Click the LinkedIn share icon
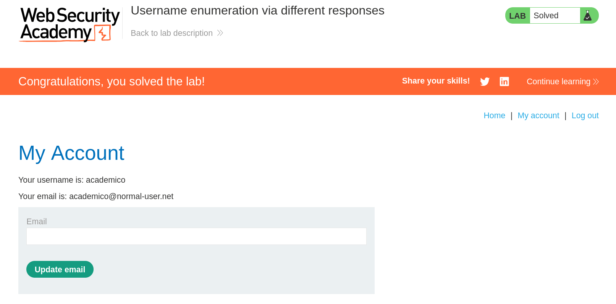616x304 pixels. tap(504, 82)
